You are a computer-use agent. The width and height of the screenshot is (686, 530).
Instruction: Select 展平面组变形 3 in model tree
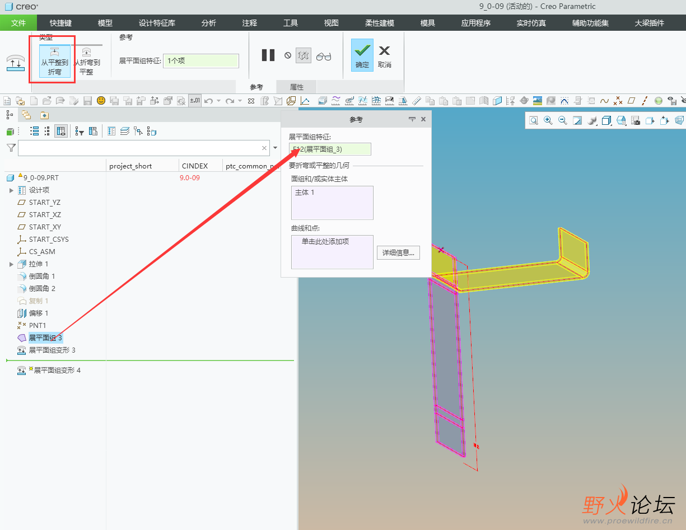coord(52,350)
